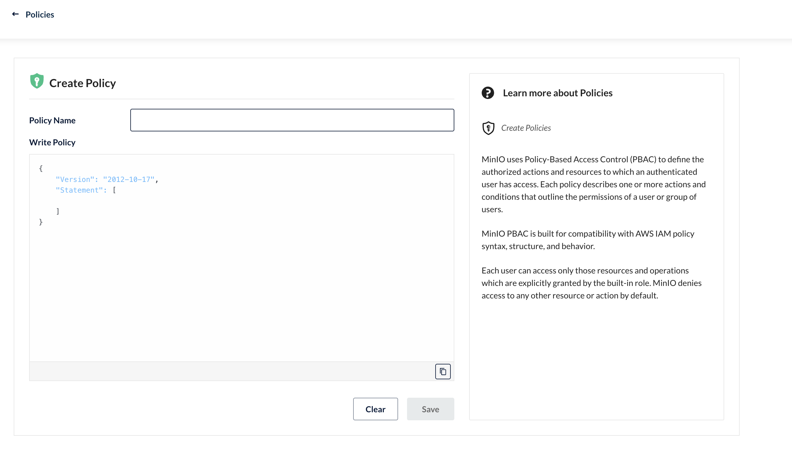Viewport: 792px width, 453px height.
Task: Click the back arrow icon
Action: click(15, 14)
